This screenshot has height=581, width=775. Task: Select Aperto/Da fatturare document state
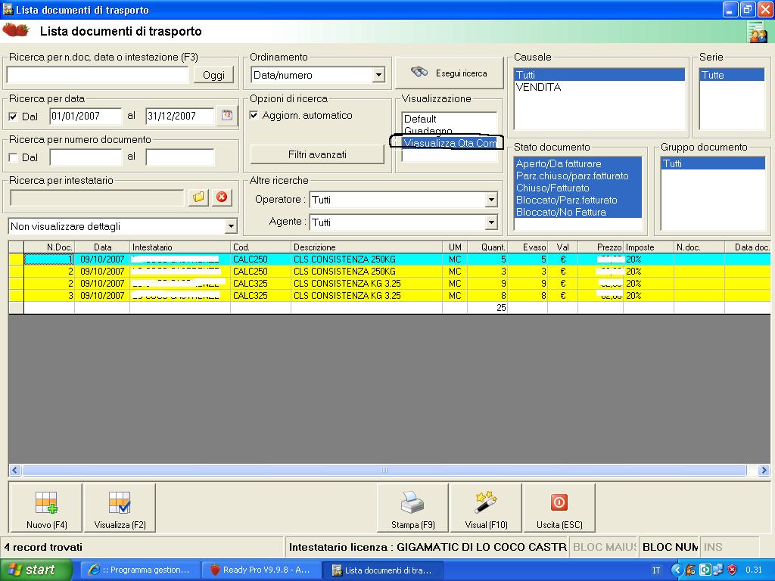click(x=577, y=163)
